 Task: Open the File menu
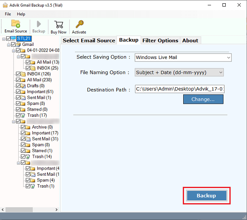click(8, 14)
